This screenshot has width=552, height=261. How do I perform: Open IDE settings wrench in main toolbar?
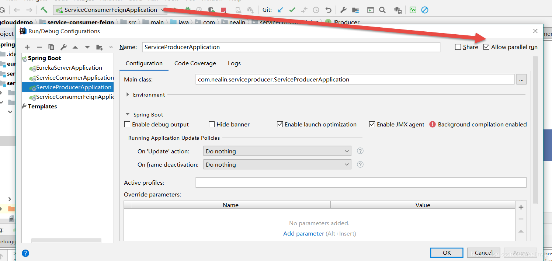[x=343, y=10]
